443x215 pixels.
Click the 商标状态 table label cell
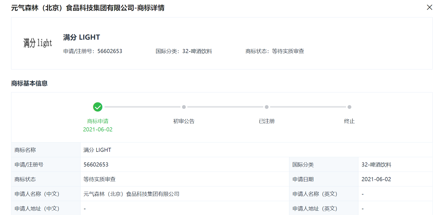click(46, 179)
